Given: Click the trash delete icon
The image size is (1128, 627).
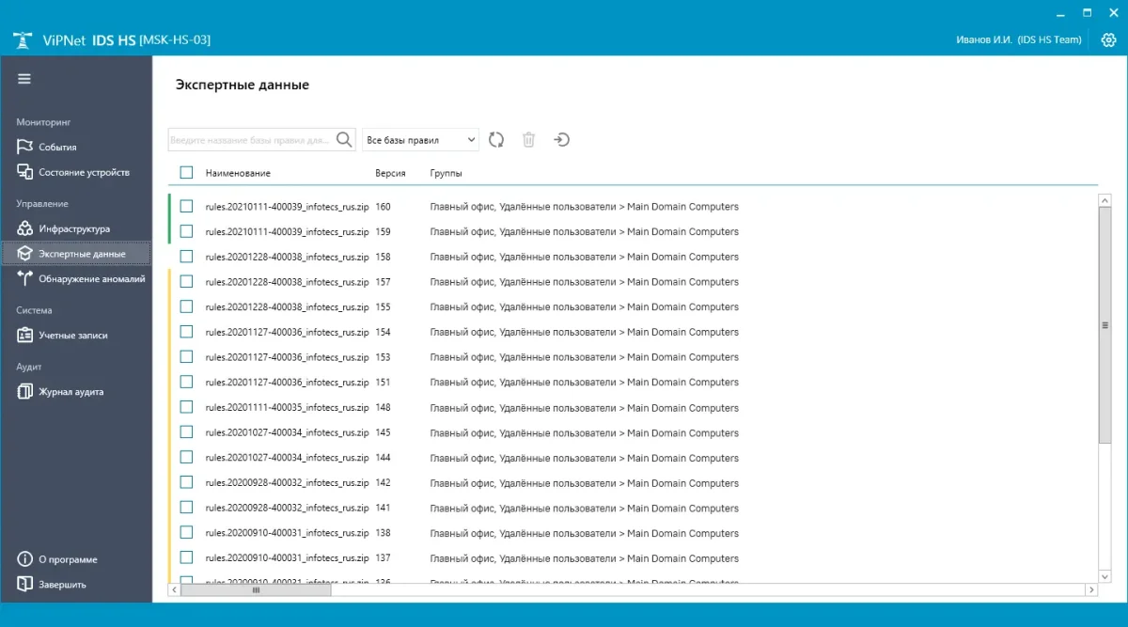Looking at the screenshot, I should (528, 139).
